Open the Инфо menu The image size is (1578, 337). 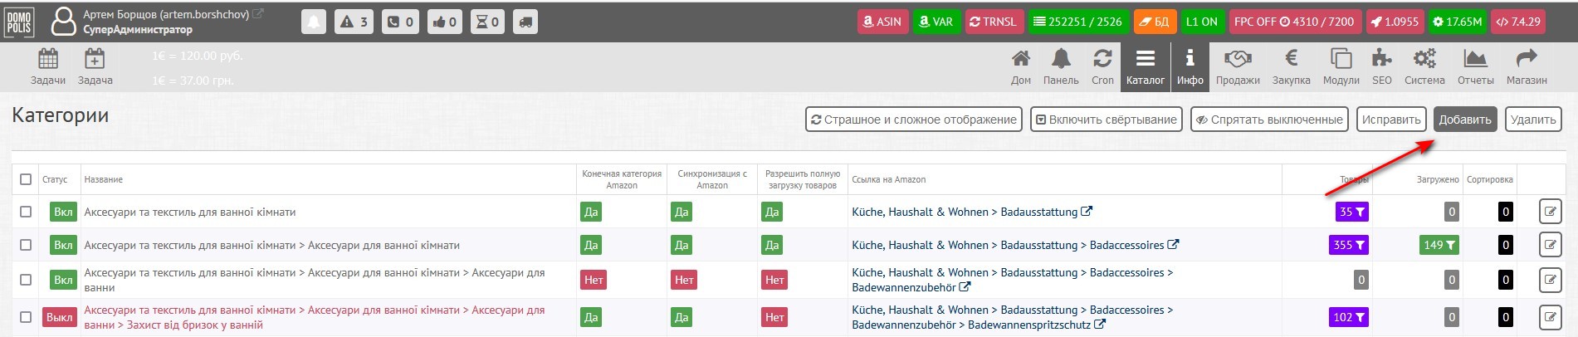coord(1190,66)
